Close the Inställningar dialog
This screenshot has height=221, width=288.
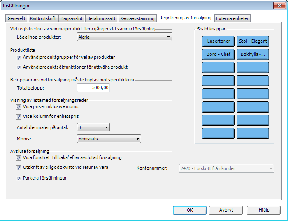279,5
